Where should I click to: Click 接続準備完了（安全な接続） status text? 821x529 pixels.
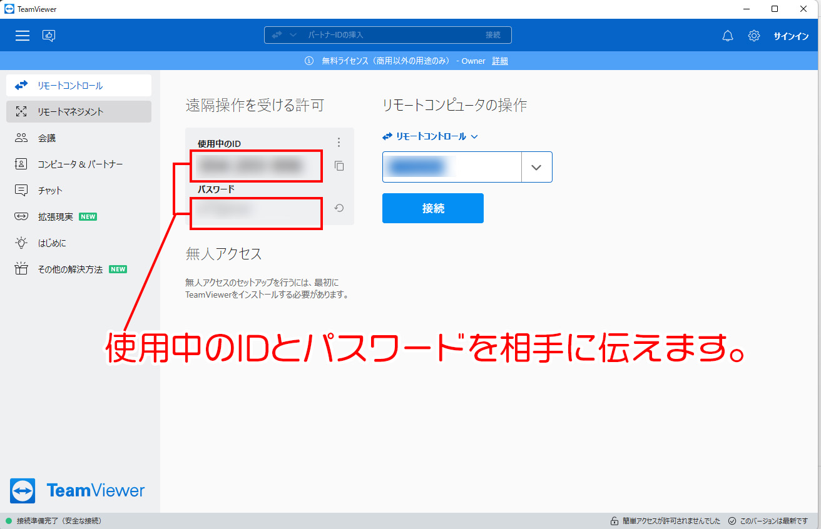(x=59, y=521)
